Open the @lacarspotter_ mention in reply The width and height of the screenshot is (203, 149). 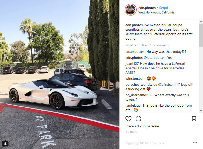(155, 58)
